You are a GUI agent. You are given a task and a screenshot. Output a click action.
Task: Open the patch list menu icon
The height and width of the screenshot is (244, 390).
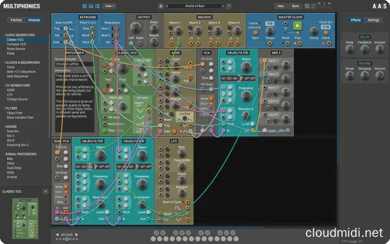[161, 6]
